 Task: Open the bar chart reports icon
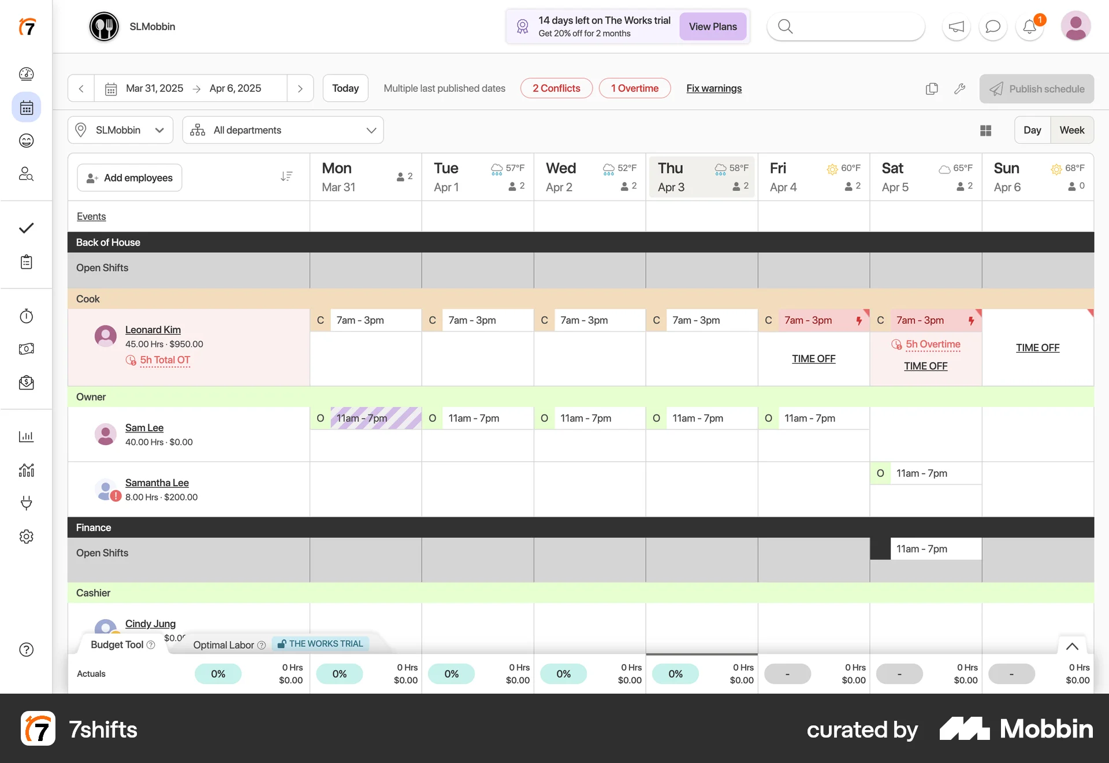pos(26,436)
